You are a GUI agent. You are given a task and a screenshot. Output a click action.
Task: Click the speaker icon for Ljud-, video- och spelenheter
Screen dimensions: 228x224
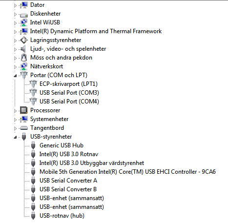pos(23,49)
